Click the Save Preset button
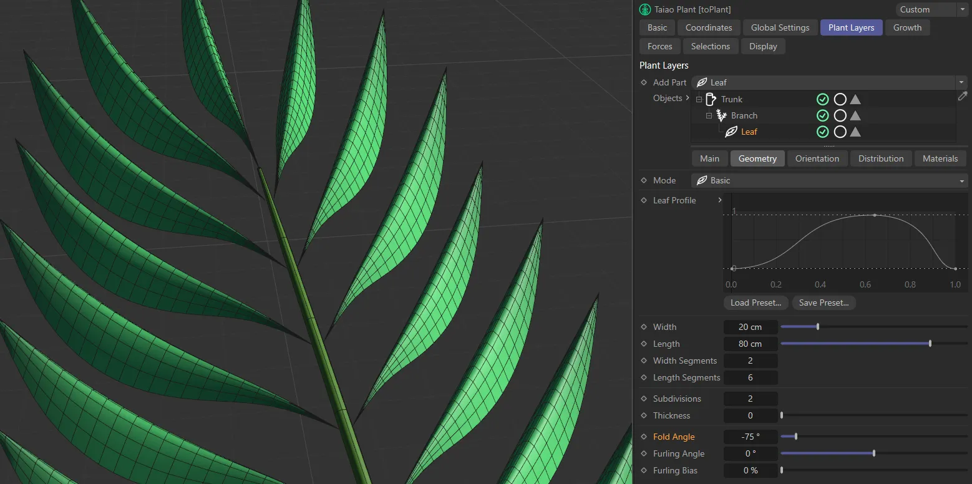Screen dimensions: 972x484 (x=824, y=302)
